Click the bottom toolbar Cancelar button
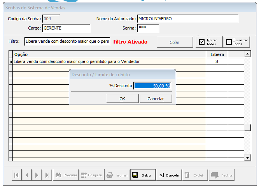This screenshot has width=259, height=187. (x=169, y=175)
